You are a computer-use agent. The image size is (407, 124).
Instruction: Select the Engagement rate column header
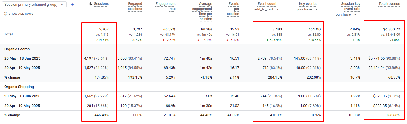(x=166, y=6)
